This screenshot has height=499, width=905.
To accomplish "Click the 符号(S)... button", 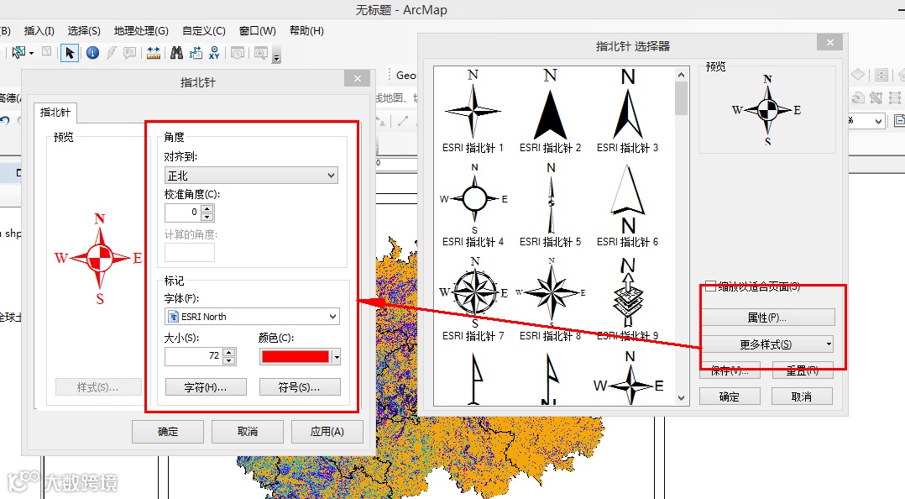I will 300,387.
